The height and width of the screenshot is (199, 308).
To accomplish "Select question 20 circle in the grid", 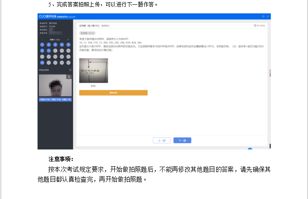I will tap(68, 62).
